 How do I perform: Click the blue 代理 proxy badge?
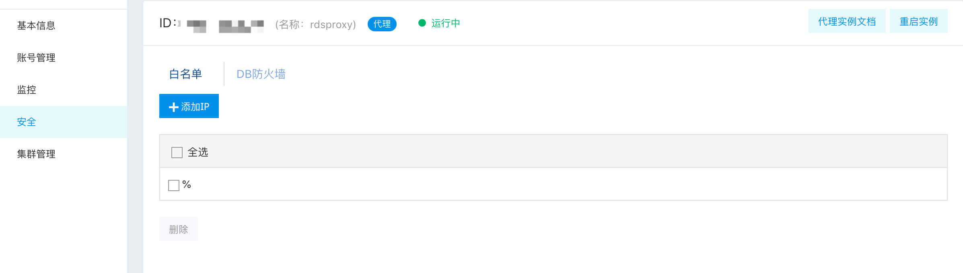pyautogui.click(x=382, y=24)
